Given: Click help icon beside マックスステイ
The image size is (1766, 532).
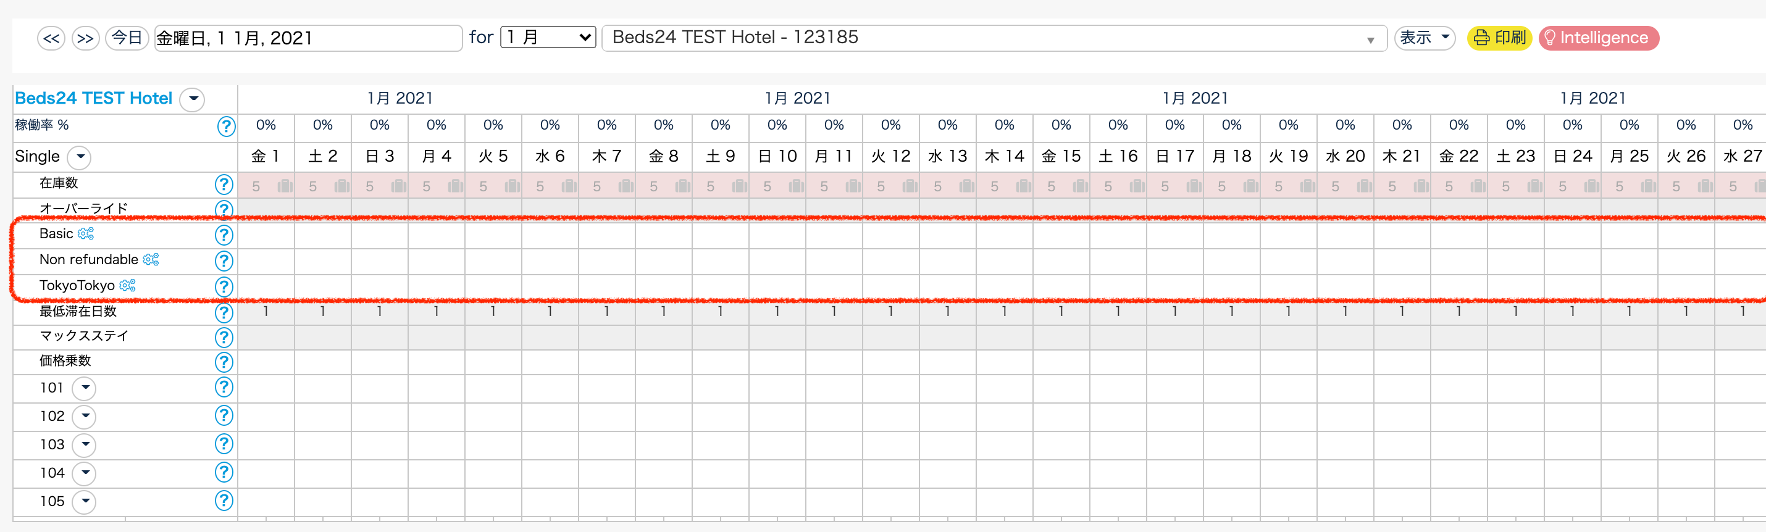Looking at the screenshot, I should coord(224,338).
